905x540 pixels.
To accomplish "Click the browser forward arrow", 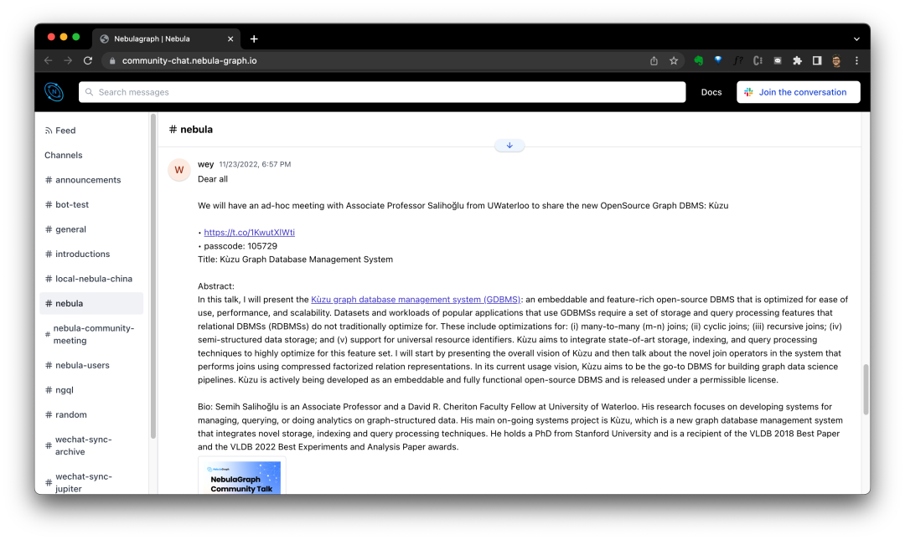I will coord(68,60).
